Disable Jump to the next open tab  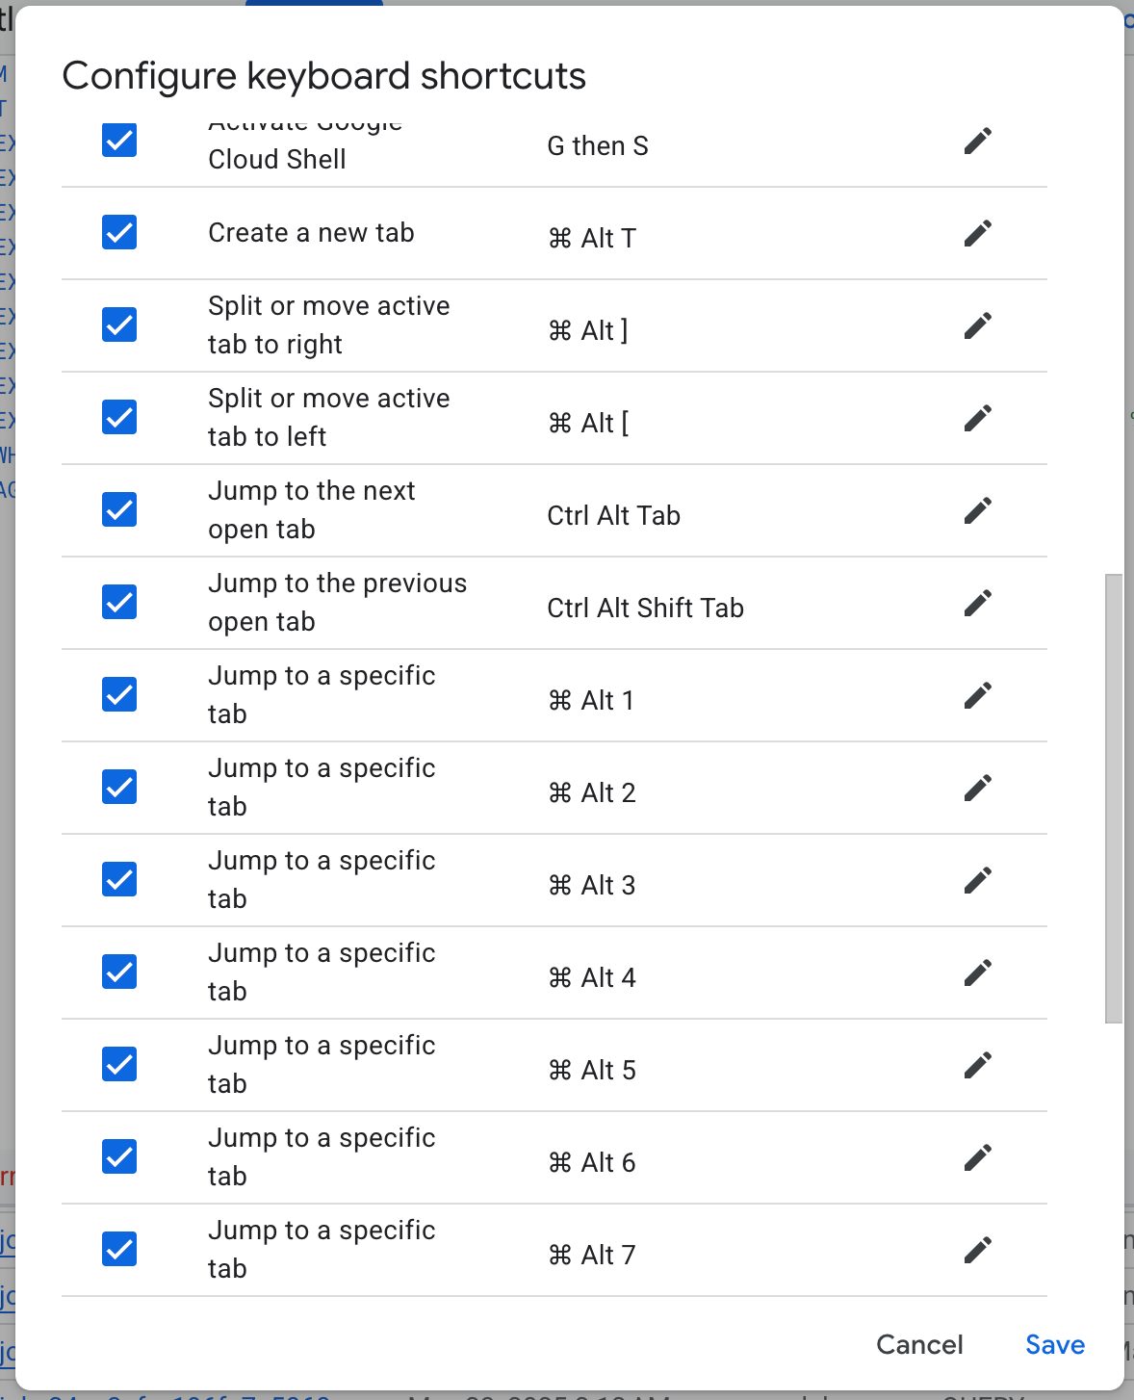click(x=119, y=509)
